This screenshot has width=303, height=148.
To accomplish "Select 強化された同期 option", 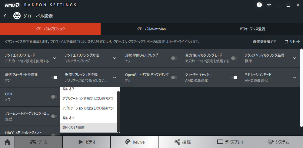I will tap(88, 127).
